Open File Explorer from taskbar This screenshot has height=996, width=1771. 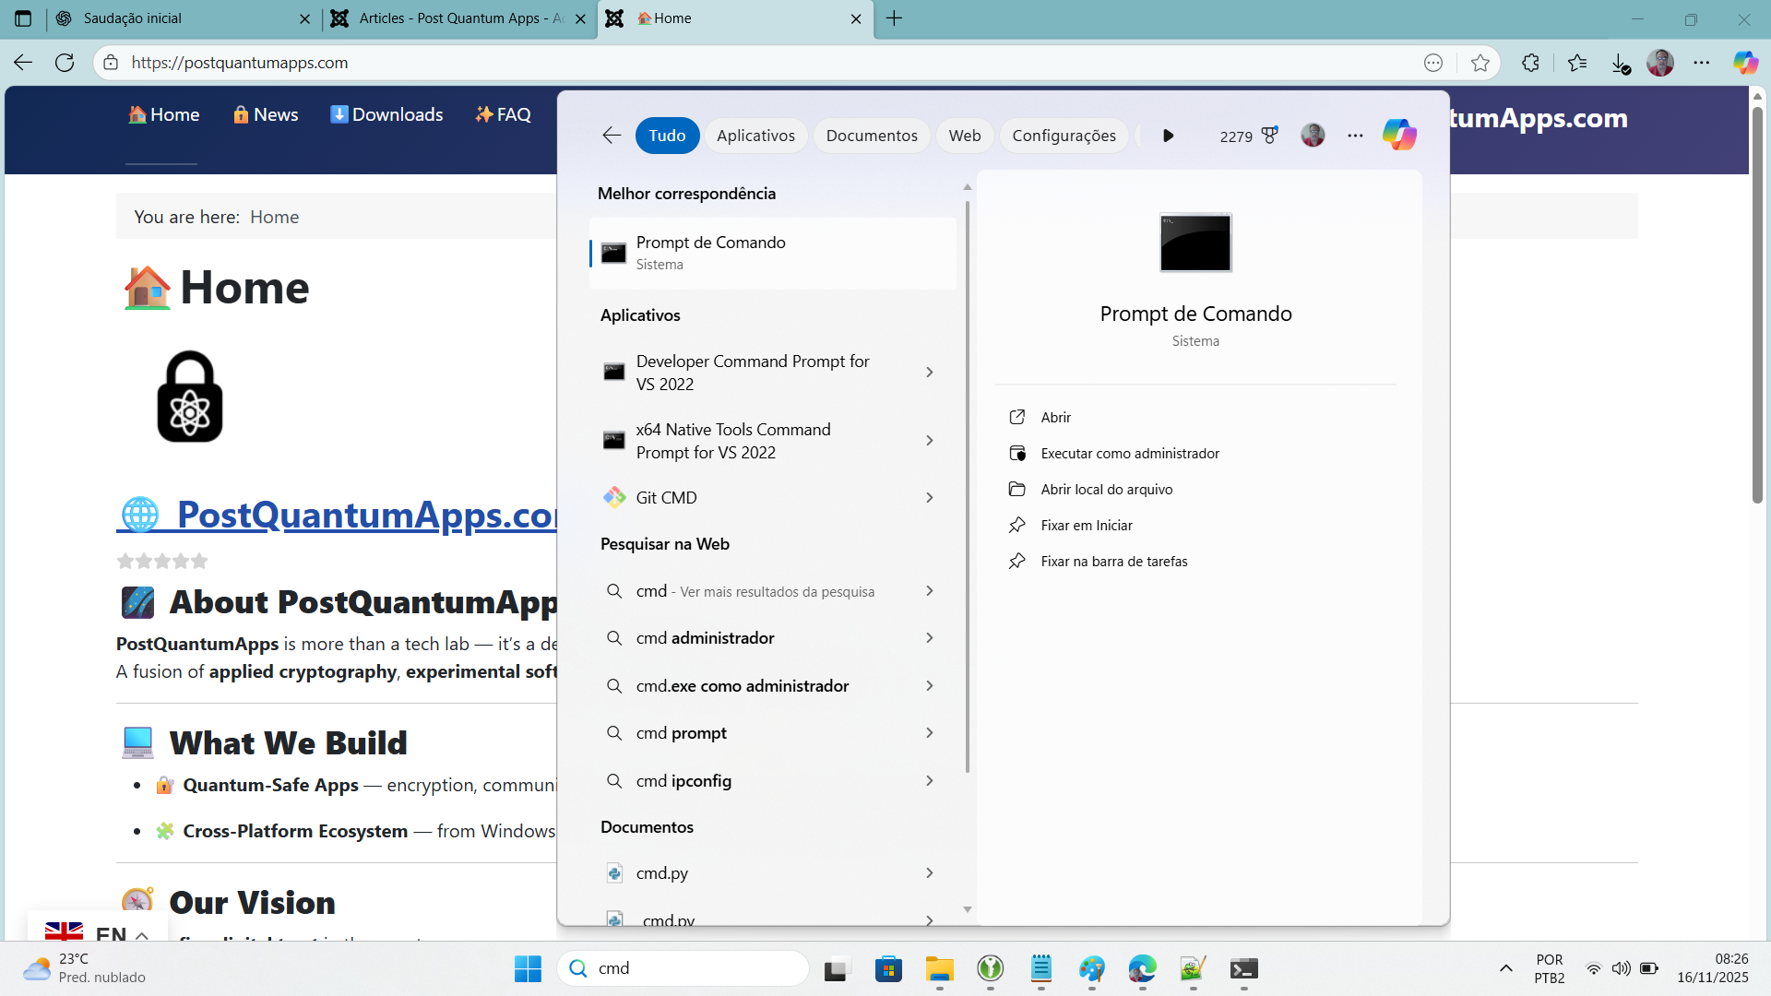939,968
